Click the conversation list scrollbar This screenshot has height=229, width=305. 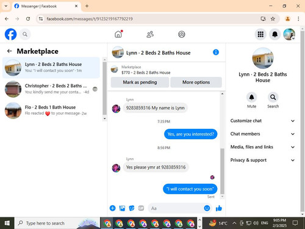pyautogui.click(x=104, y=89)
